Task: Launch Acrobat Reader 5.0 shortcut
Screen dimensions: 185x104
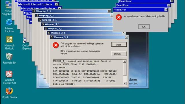Action: tap(9, 77)
